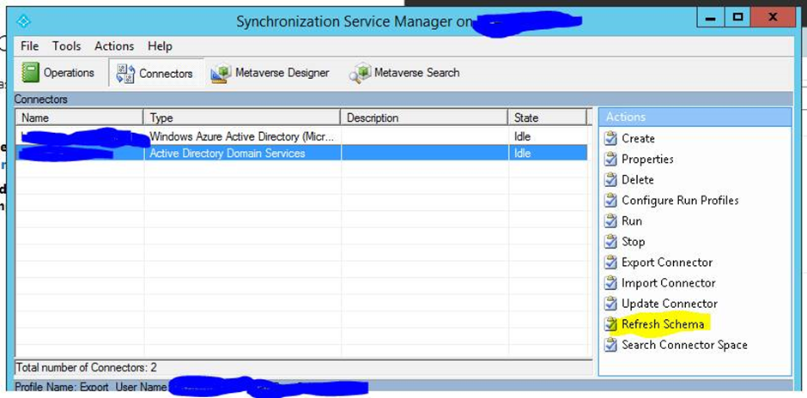Click the Delete action icon
Screen dimensions: 807x398
610,179
